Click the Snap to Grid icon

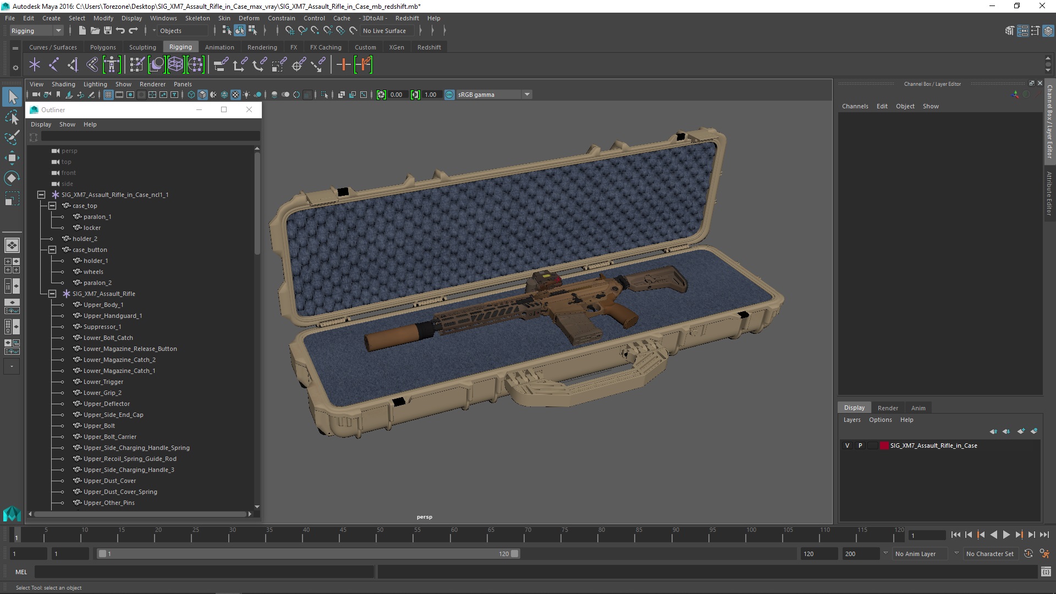(289, 30)
